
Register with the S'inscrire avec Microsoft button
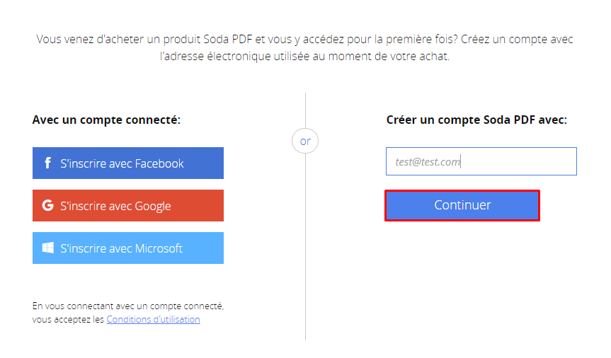pos(121,248)
